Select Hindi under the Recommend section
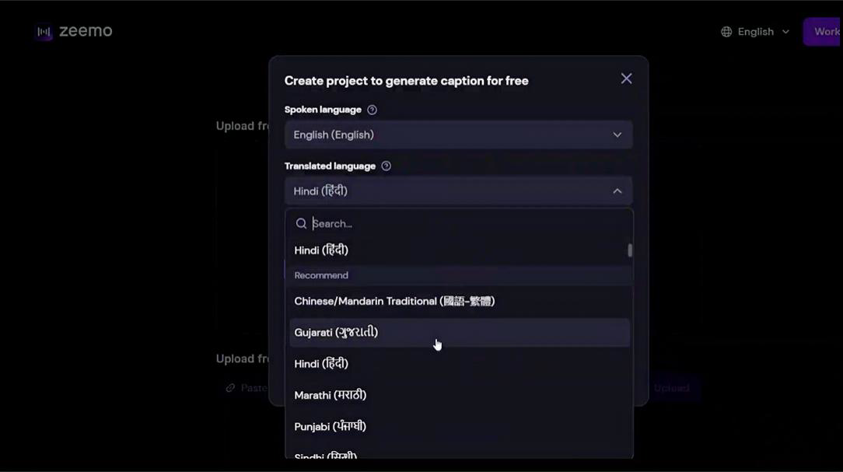This screenshot has height=472, width=843. 459,364
